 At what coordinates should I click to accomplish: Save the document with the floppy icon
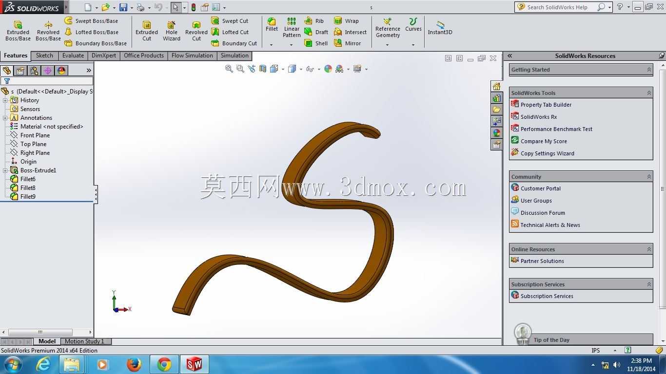click(x=123, y=7)
